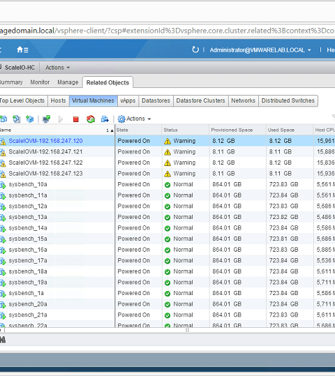
Task: Open the Hosts sub-tab
Action: pos(59,100)
